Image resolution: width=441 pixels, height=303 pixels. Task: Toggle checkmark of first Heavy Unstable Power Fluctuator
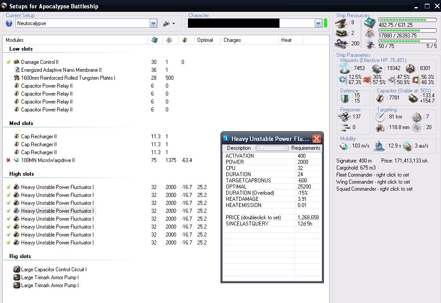tap(8, 187)
